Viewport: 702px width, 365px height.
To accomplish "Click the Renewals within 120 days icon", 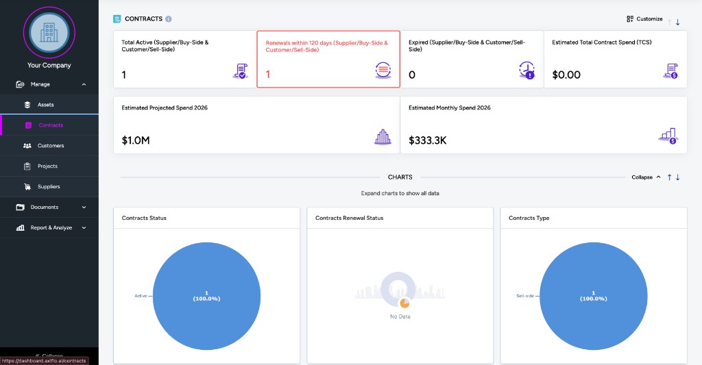I will (x=383, y=71).
